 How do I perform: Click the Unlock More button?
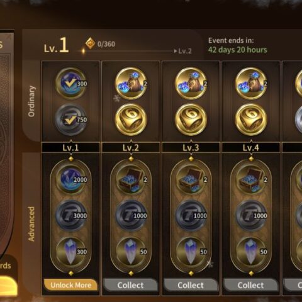coord(71,285)
